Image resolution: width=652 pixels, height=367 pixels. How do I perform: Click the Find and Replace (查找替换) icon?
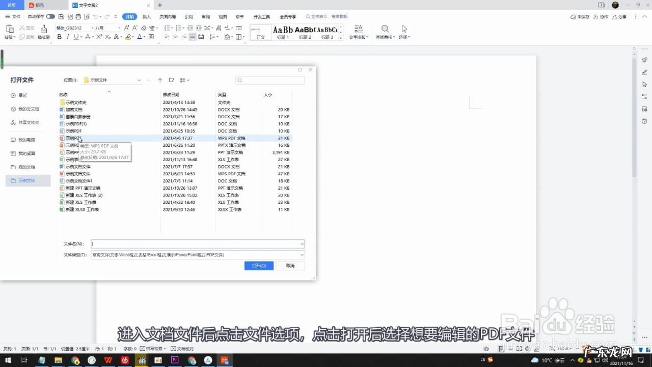point(385,32)
